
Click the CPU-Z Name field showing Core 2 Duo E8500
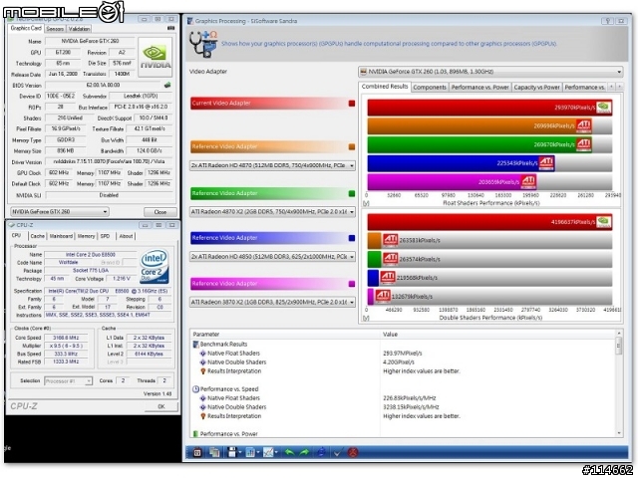(91, 255)
